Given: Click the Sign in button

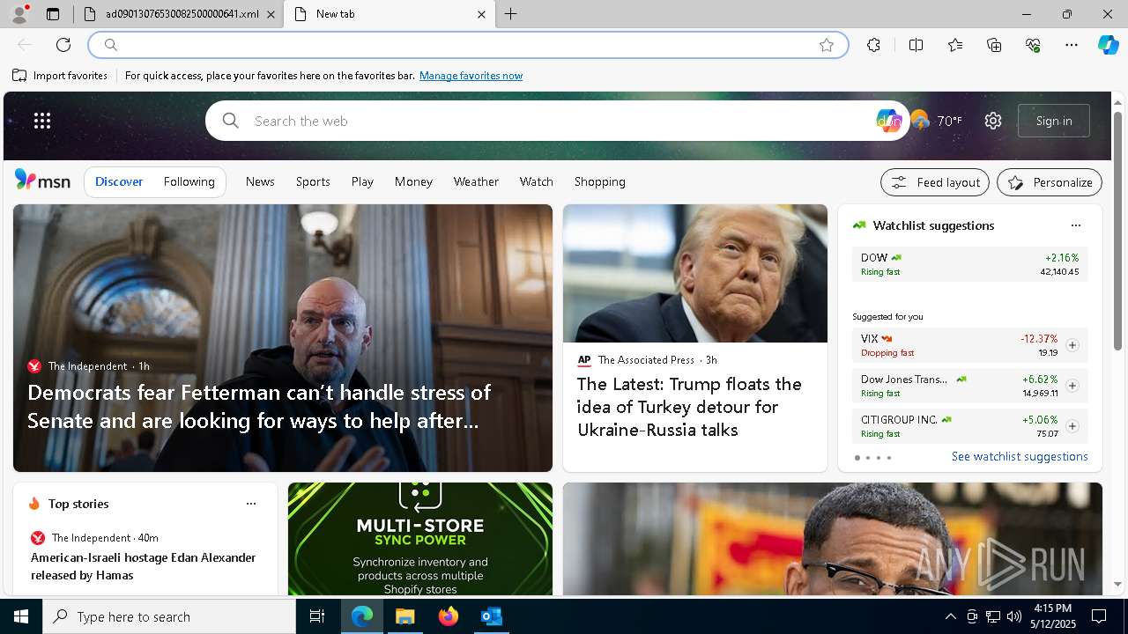Looking at the screenshot, I should pos(1054,121).
